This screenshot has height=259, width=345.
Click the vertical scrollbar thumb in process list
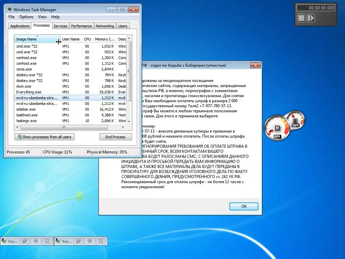[x=129, y=71]
